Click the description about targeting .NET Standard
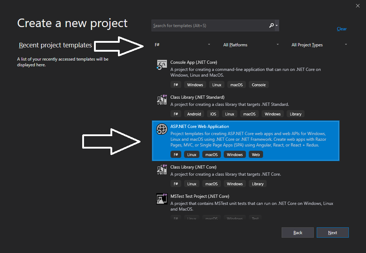The image size is (366, 253). [230, 104]
